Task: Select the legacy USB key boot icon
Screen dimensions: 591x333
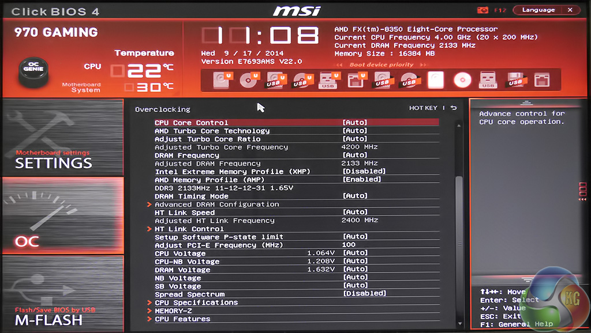Action: 488,80
